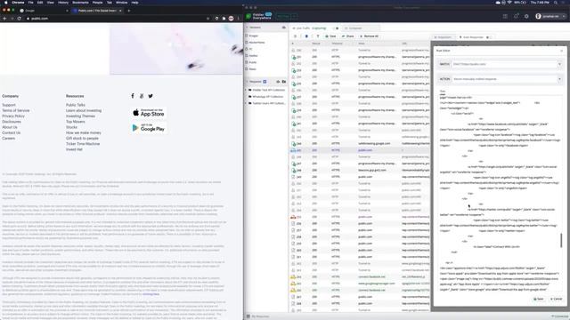Click folder-add icon in Requests panel header
This screenshot has width=570, height=320.
pos(284,82)
